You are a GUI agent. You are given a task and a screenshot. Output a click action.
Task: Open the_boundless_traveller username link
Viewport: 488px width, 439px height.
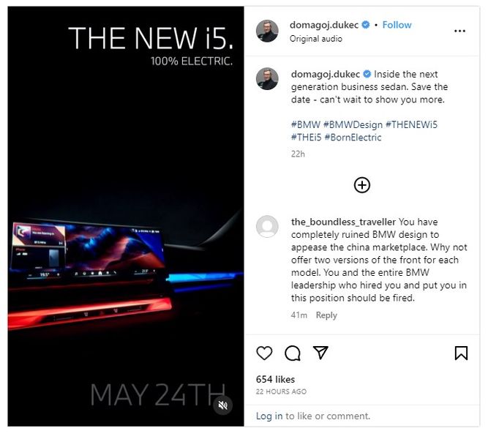point(343,222)
